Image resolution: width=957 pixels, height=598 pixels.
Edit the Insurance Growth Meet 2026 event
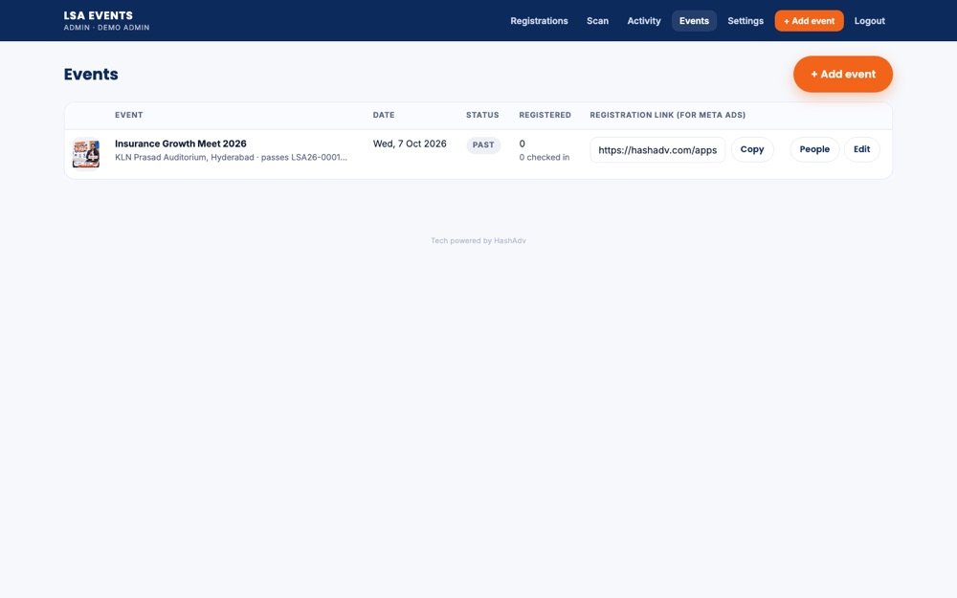click(x=862, y=149)
